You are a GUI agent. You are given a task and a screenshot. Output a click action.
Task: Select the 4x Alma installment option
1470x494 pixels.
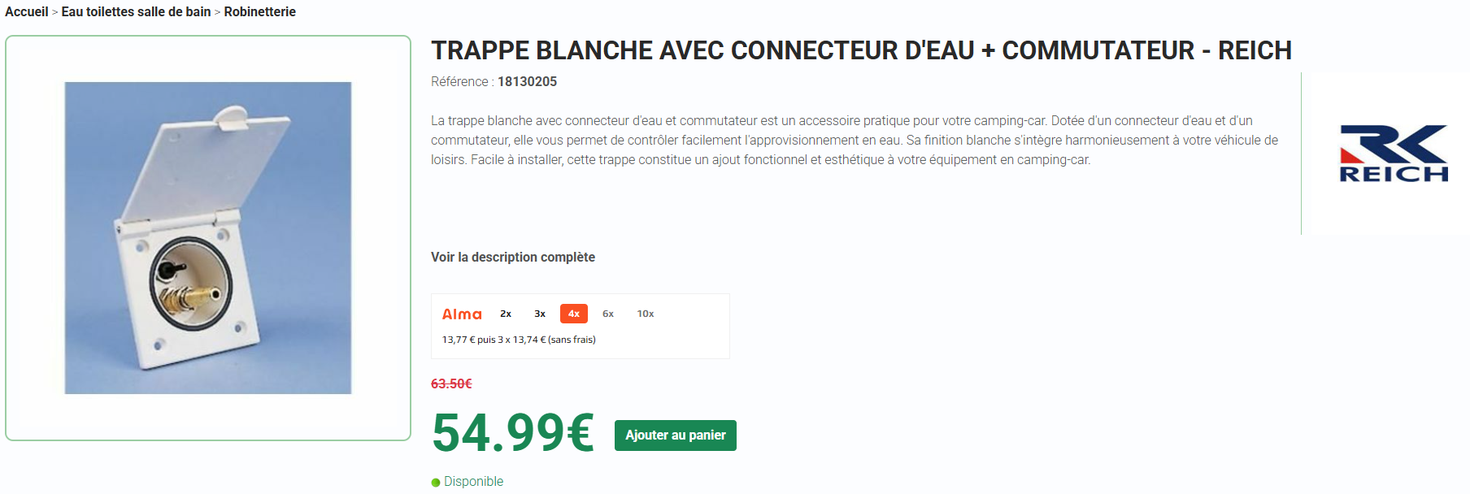574,314
